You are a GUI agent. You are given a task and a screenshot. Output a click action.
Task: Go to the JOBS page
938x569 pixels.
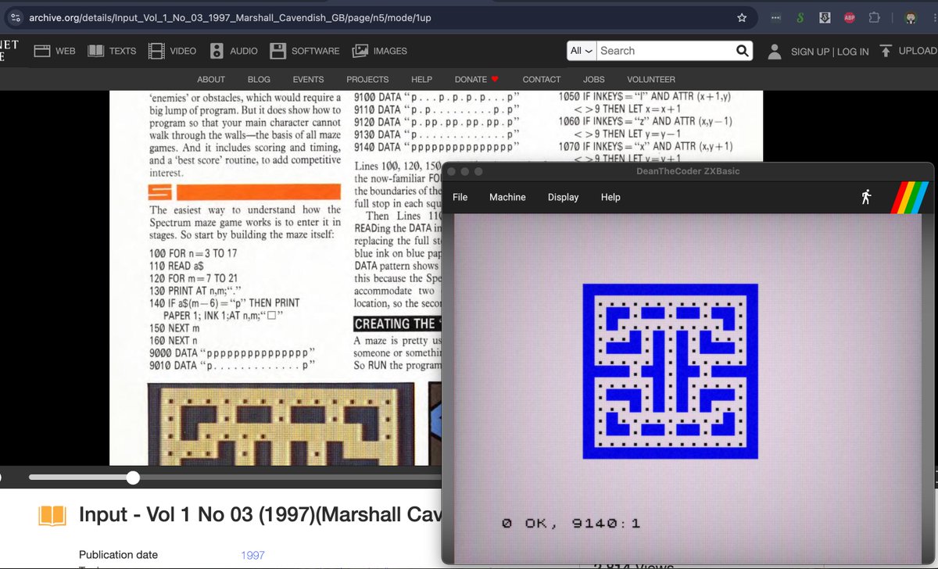(593, 80)
